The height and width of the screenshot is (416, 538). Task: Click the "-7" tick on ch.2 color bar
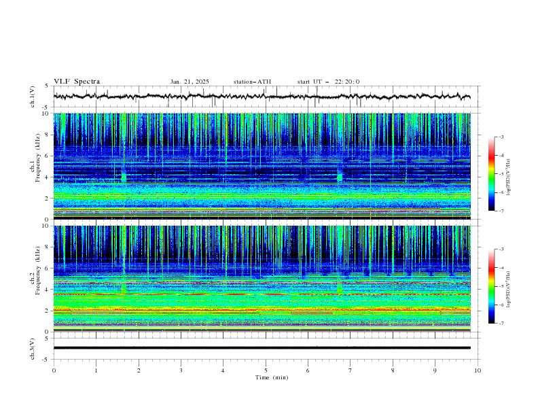501,324
